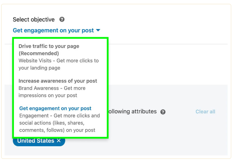The width and height of the screenshot is (233, 160).
Task: Click the 'Select objective' label
Action: tap(34, 19)
